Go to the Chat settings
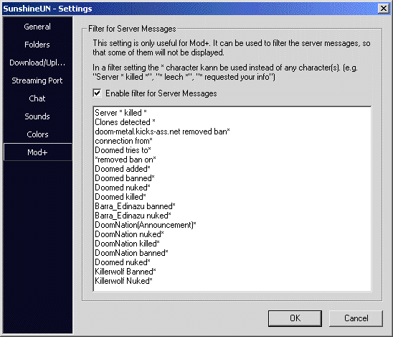The width and height of the screenshot is (393, 337). pyautogui.click(x=37, y=98)
